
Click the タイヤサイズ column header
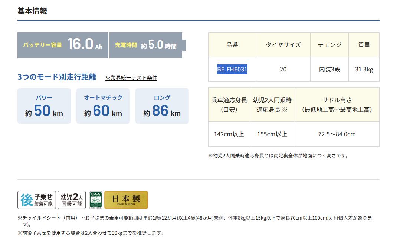point(283,45)
